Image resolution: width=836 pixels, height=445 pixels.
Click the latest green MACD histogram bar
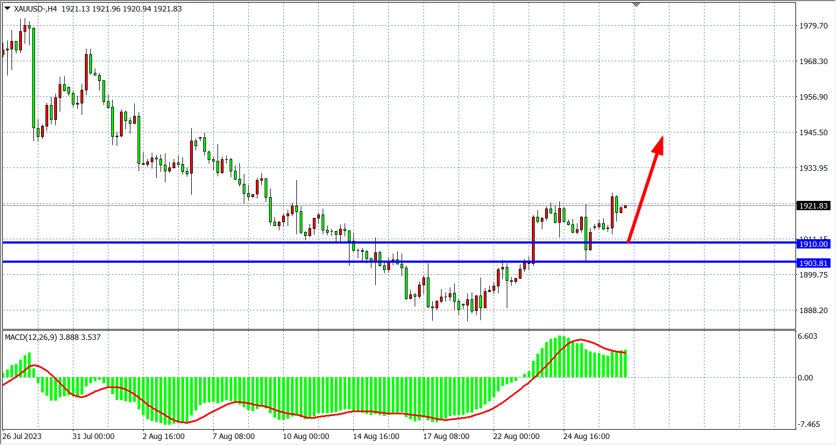[625, 364]
